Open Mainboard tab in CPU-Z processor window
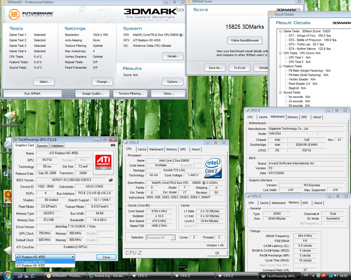 coord(156,149)
